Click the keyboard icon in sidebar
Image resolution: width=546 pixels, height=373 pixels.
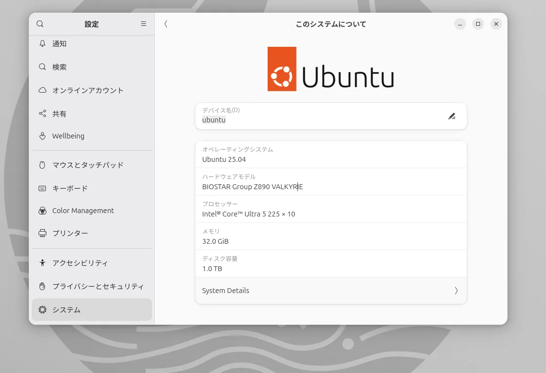pos(42,188)
